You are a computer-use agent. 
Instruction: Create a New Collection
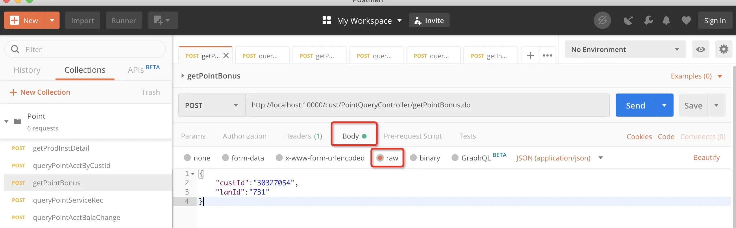point(40,92)
